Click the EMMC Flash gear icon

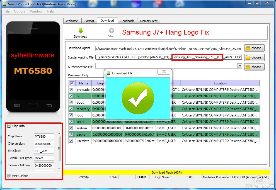(9, 176)
